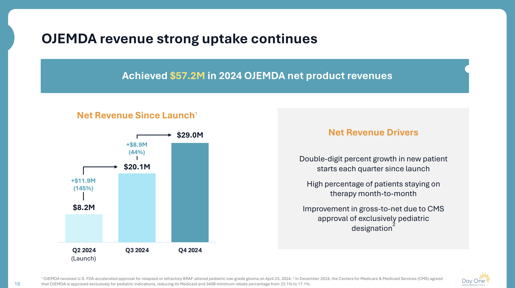Click the pediatric designation superscript footnote

(393, 225)
